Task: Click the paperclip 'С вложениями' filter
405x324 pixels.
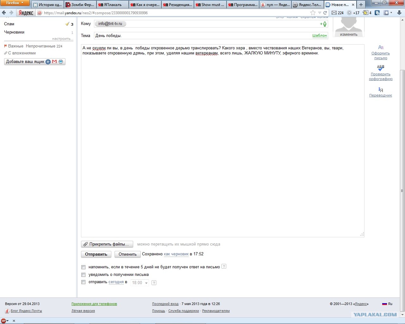Action: 20,53
